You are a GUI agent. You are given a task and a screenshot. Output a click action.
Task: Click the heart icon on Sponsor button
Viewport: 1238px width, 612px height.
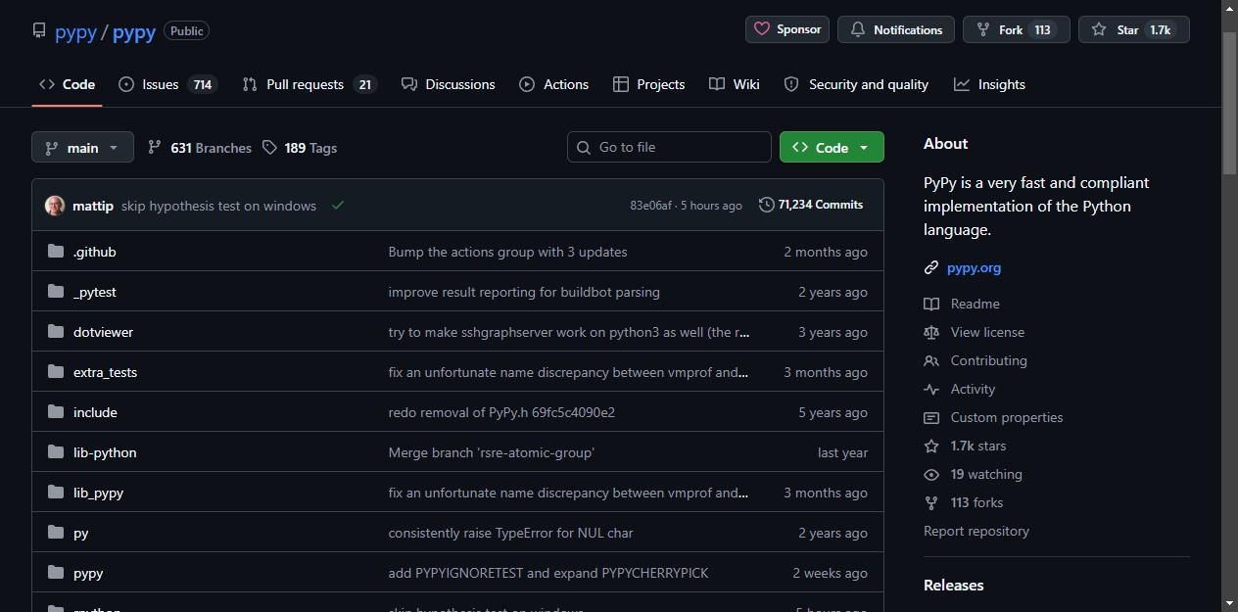[762, 29]
